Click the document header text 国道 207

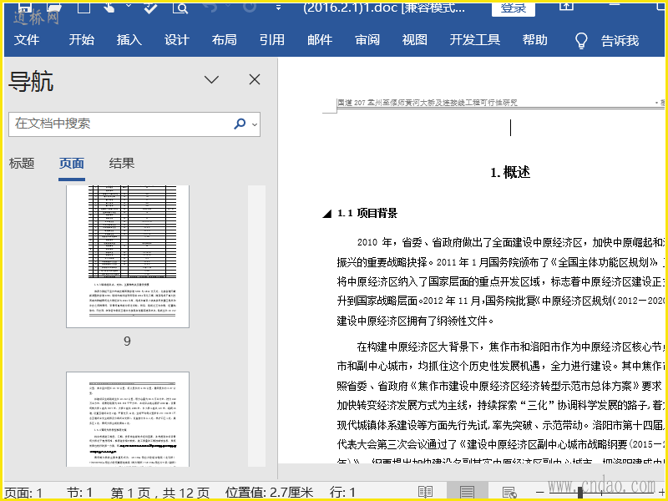[x=428, y=103]
